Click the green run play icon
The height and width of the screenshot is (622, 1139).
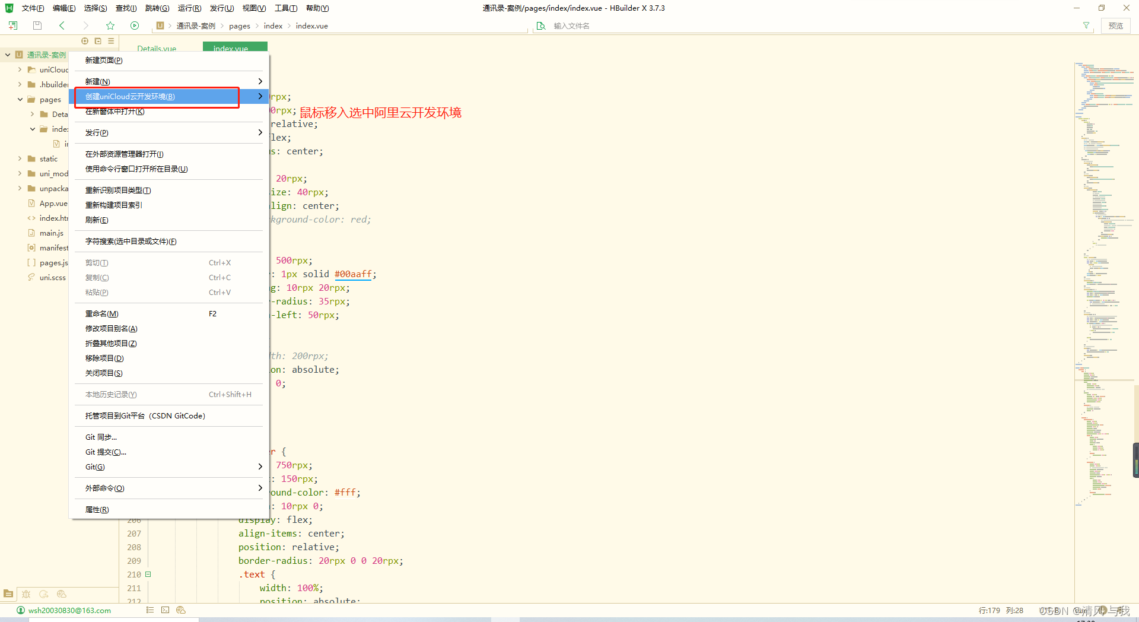(135, 26)
